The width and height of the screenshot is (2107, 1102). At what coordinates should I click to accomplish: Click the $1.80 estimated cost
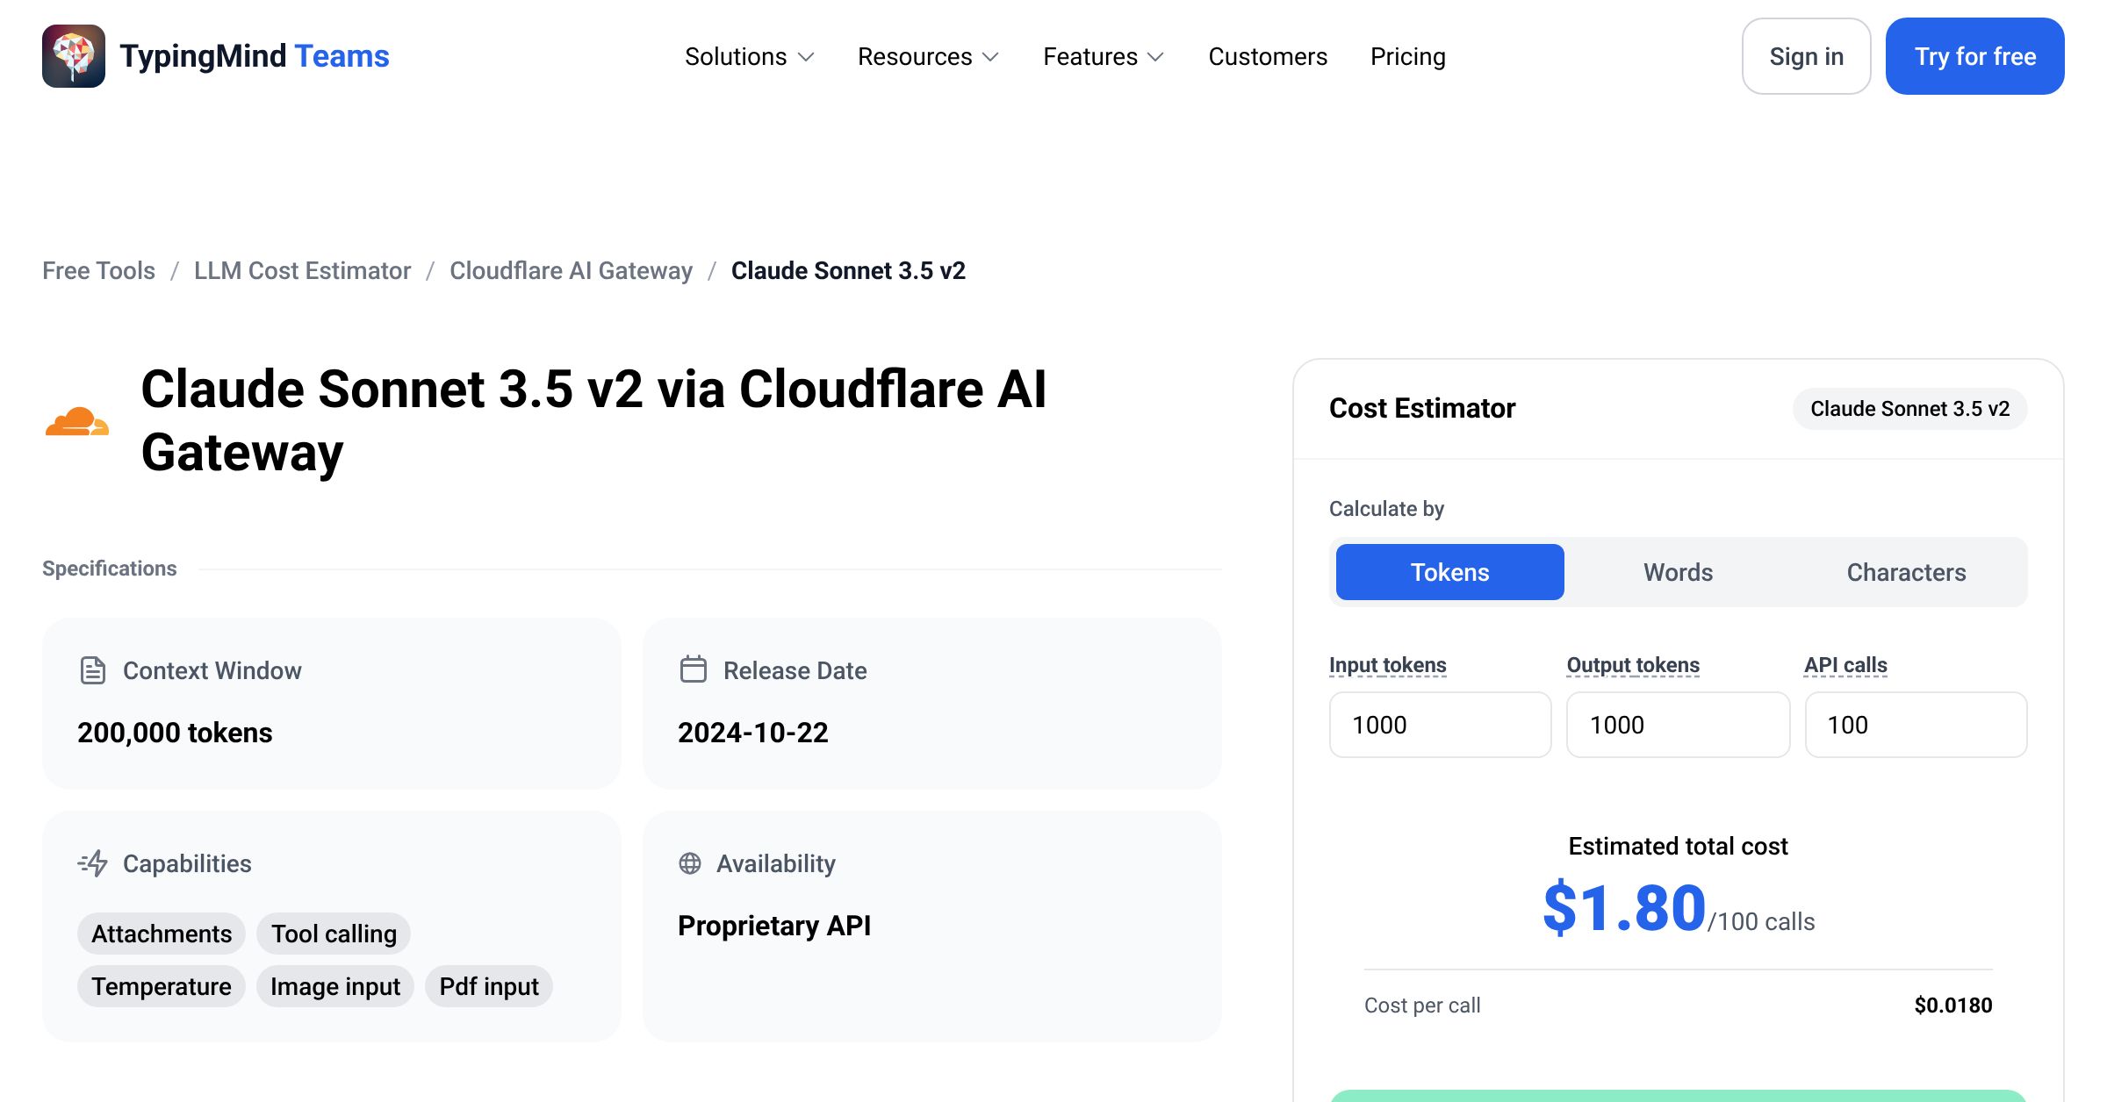click(1625, 908)
